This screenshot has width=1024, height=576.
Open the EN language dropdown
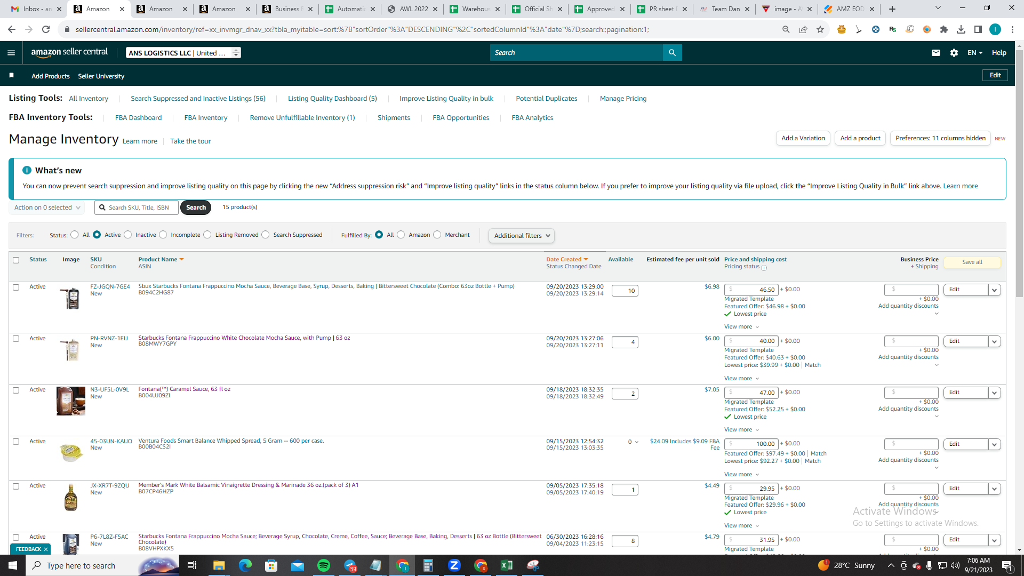(975, 53)
